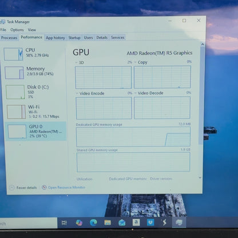The width and height of the screenshot is (238, 238).
Task: Open the File menu
Action: (3, 30)
